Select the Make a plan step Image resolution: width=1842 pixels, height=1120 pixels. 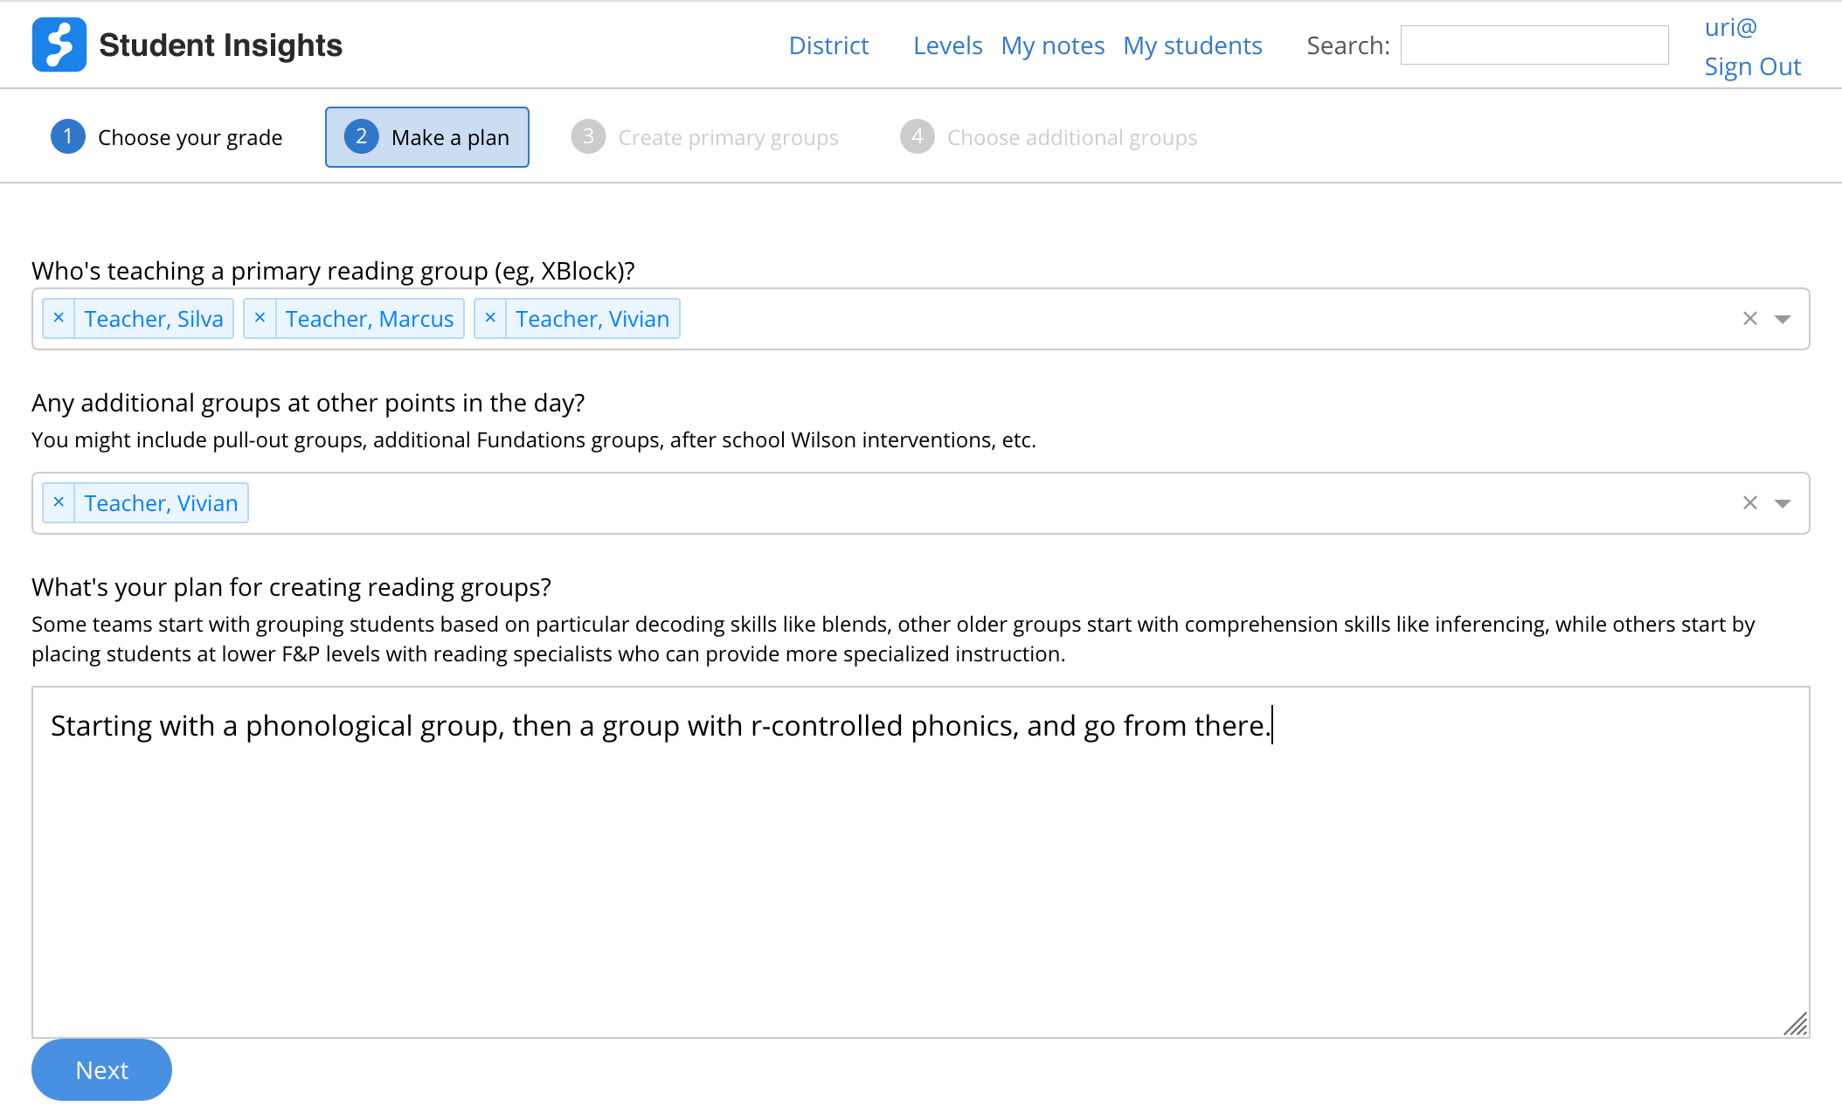coord(426,137)
